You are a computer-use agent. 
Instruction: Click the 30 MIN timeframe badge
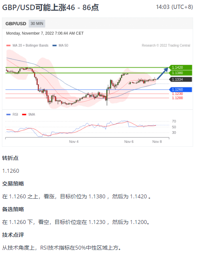pos(37,24)
